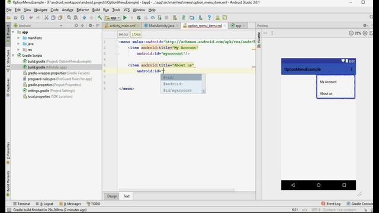Click the Paste toolbar icon
The image size is (379, 213).
pyautogui.click(x=60, y=18)
